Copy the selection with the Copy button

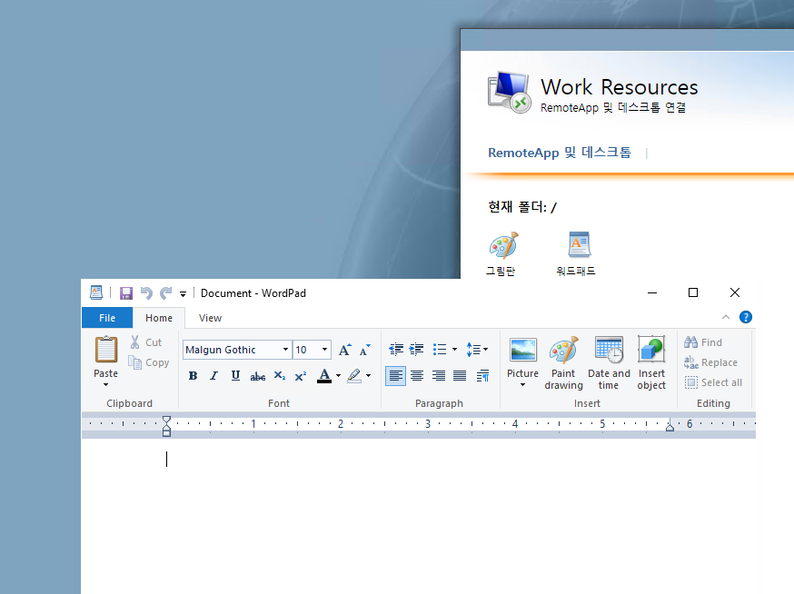[x=148, y=362]
